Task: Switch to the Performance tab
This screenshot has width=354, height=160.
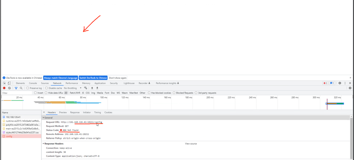Action: point(72,83)
